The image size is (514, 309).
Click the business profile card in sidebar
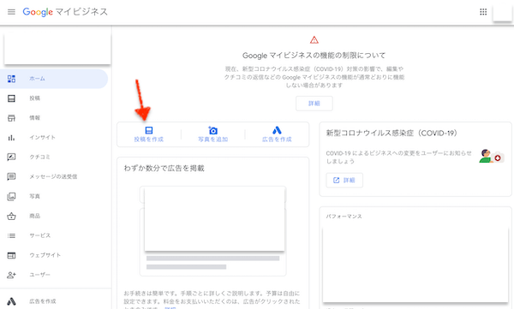57,48
